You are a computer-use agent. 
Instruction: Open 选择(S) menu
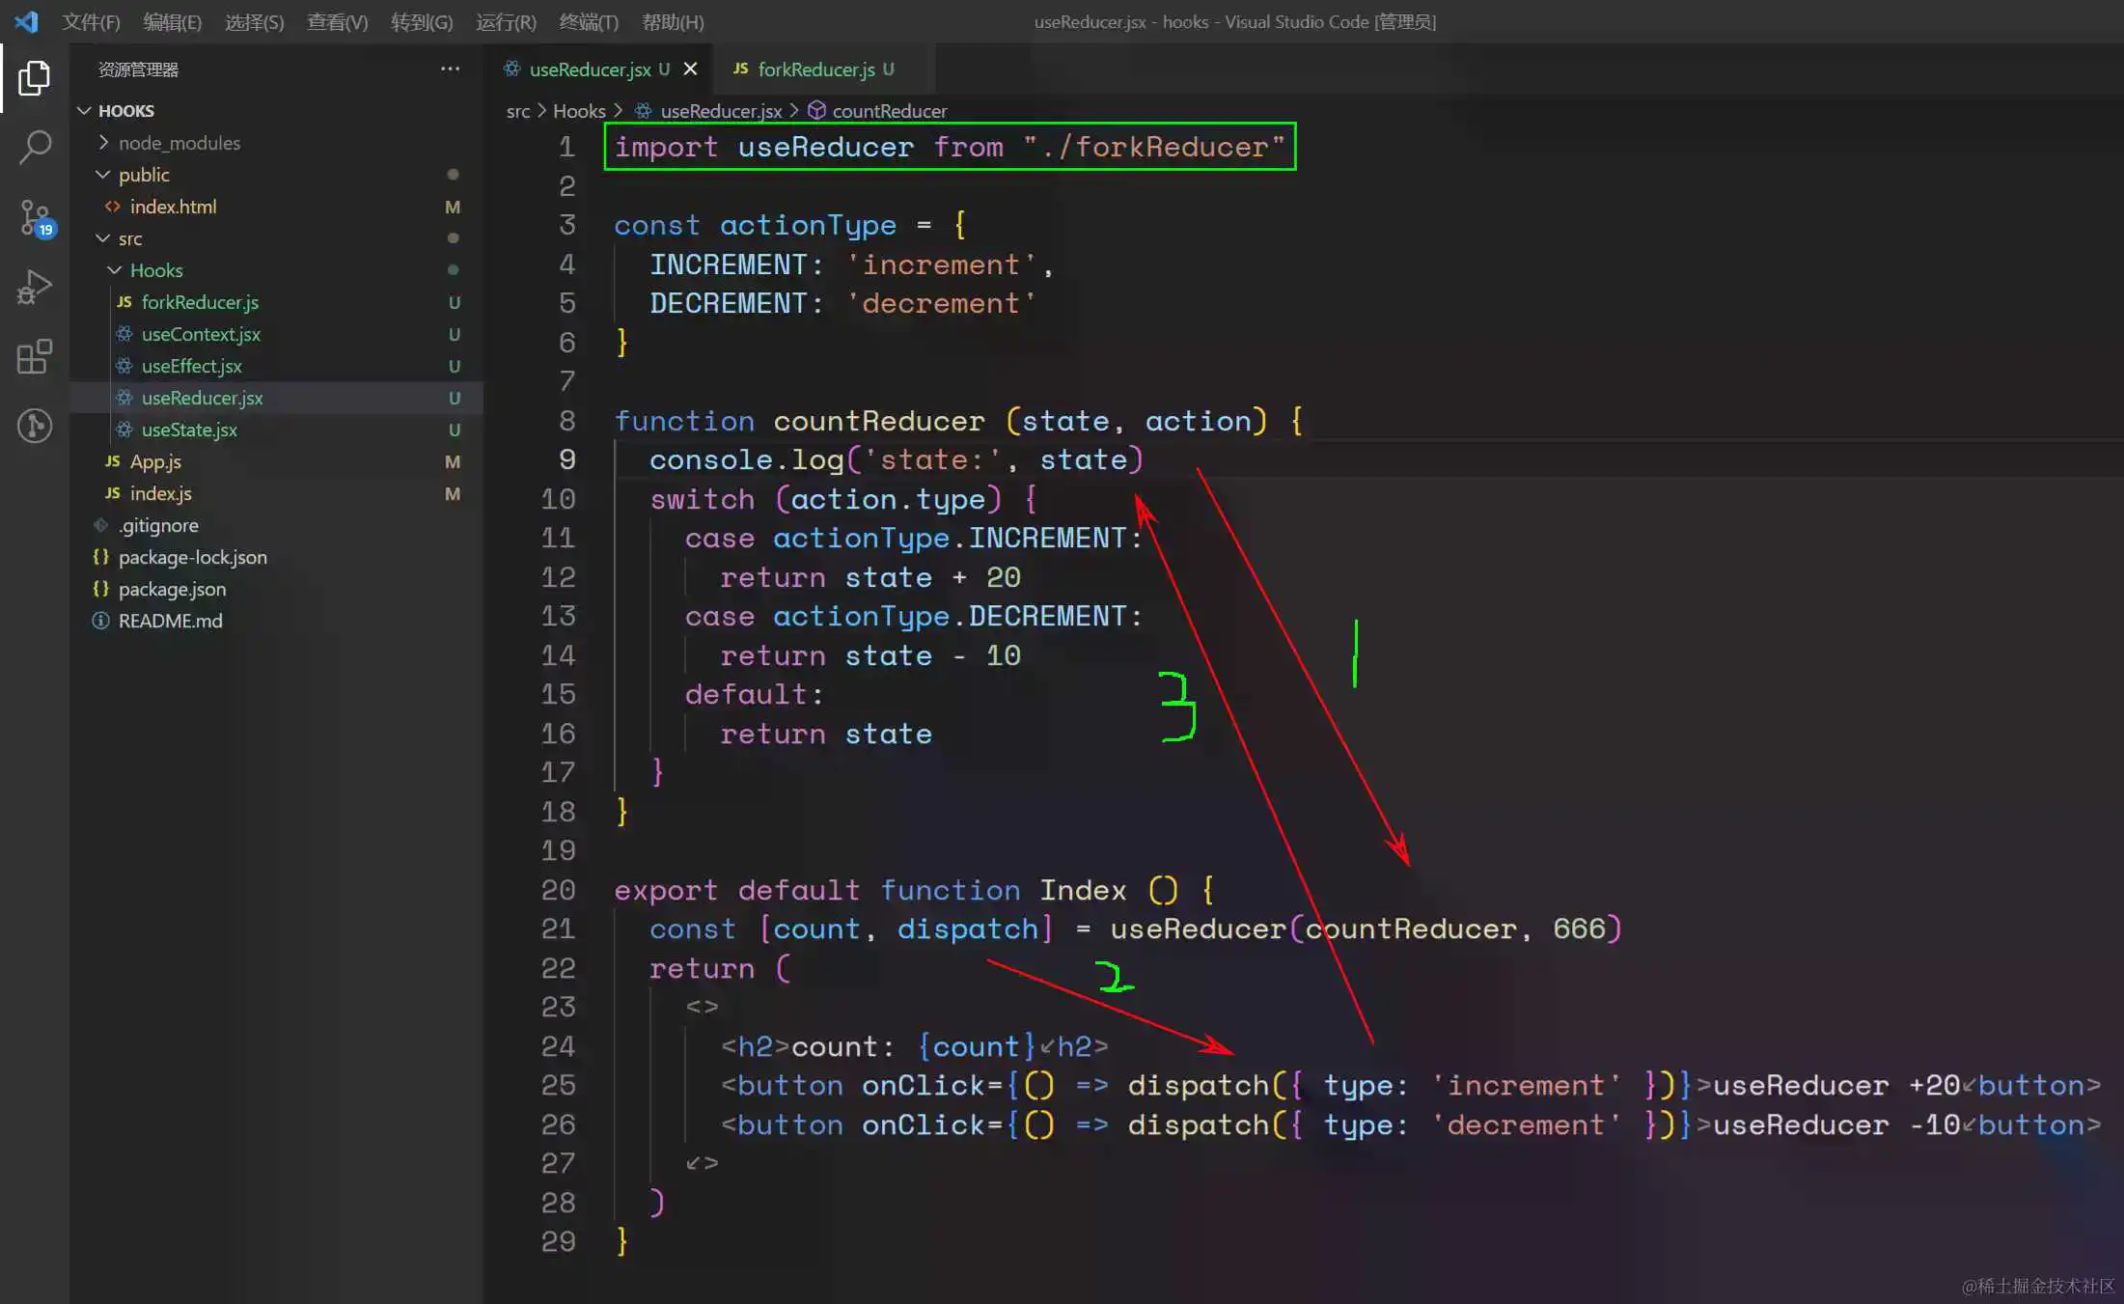tap(254, 22)
